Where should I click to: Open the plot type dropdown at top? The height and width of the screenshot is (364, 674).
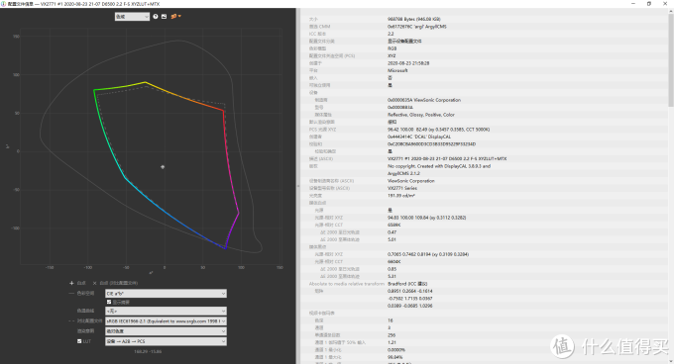(132, 17)
